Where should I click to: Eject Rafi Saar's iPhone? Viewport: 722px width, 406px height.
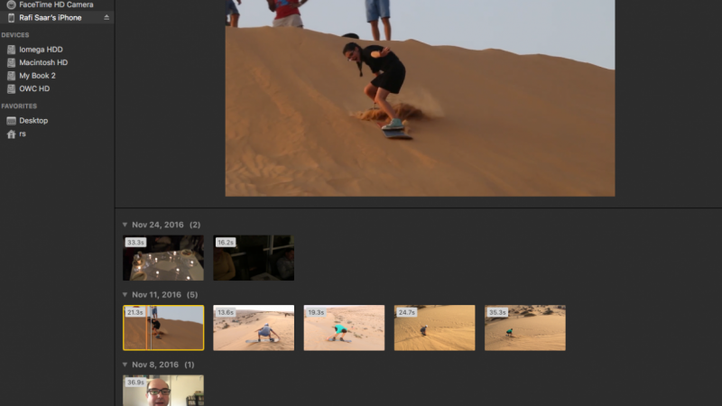click(106, 17)
